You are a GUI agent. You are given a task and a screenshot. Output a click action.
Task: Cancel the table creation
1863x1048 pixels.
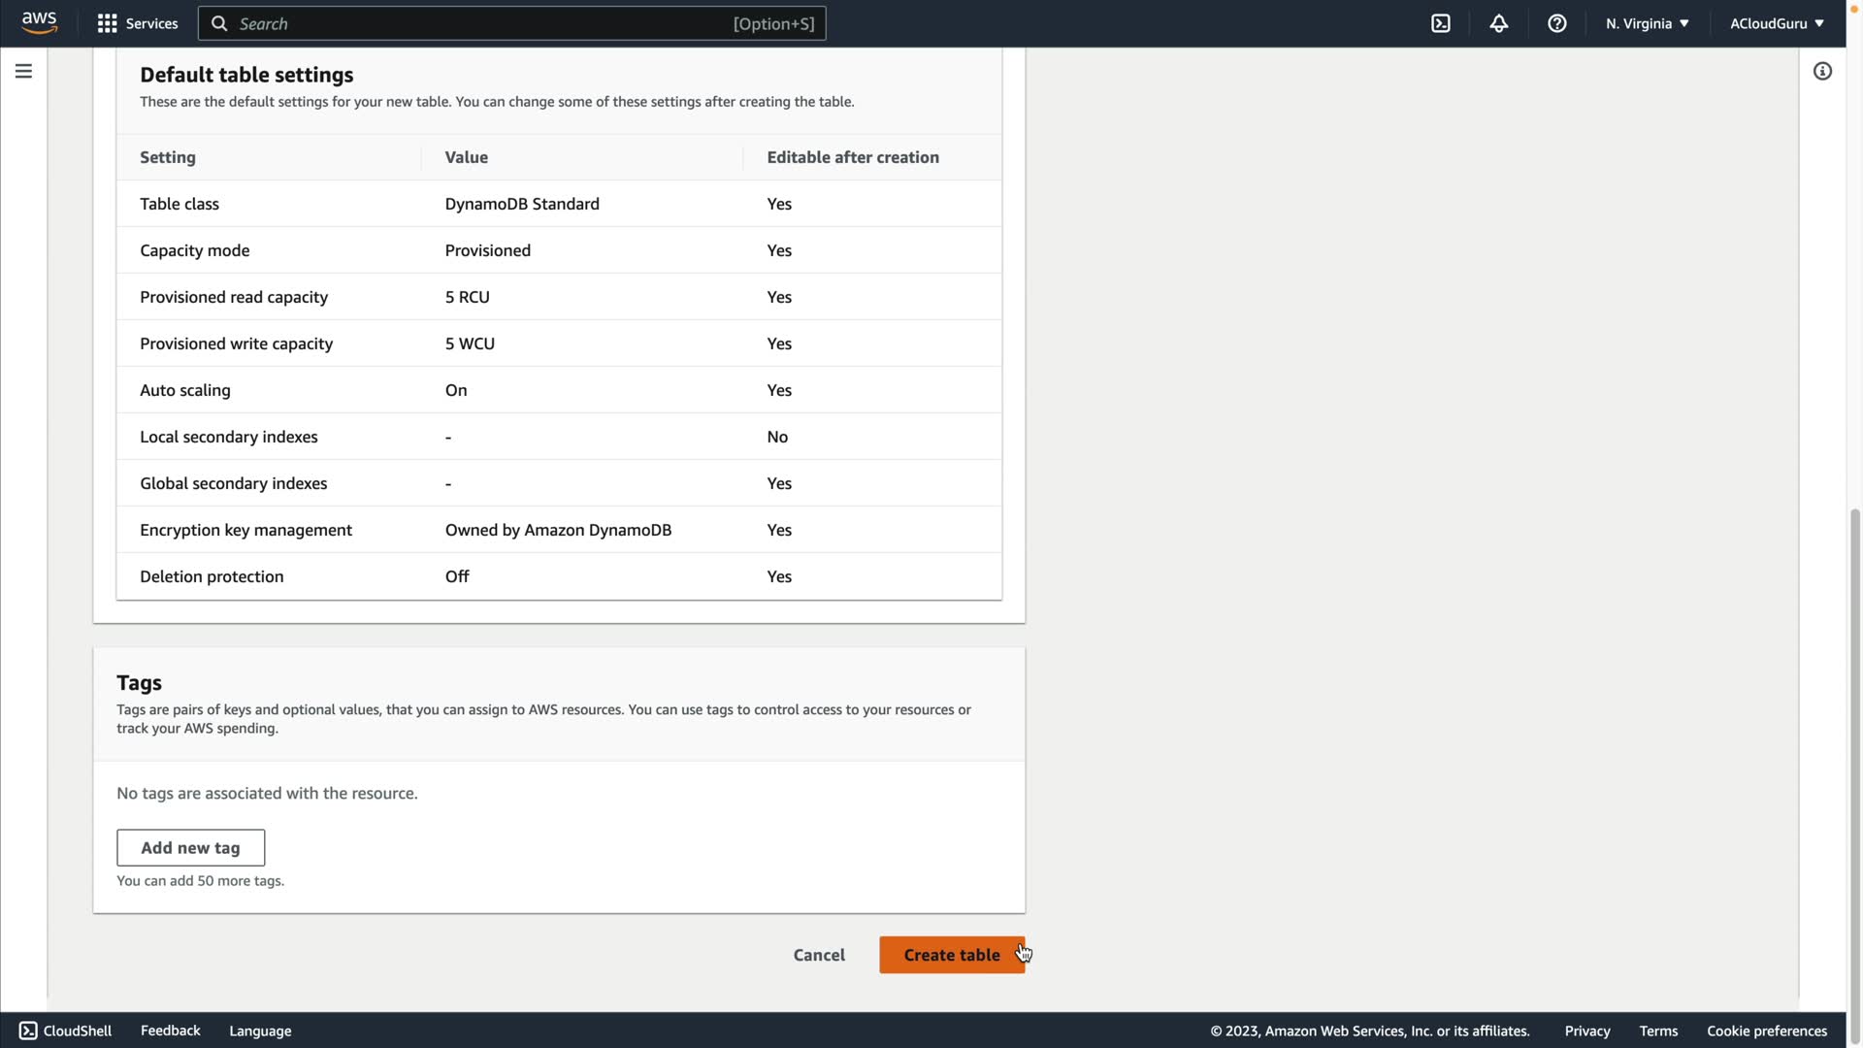(819, 955)
